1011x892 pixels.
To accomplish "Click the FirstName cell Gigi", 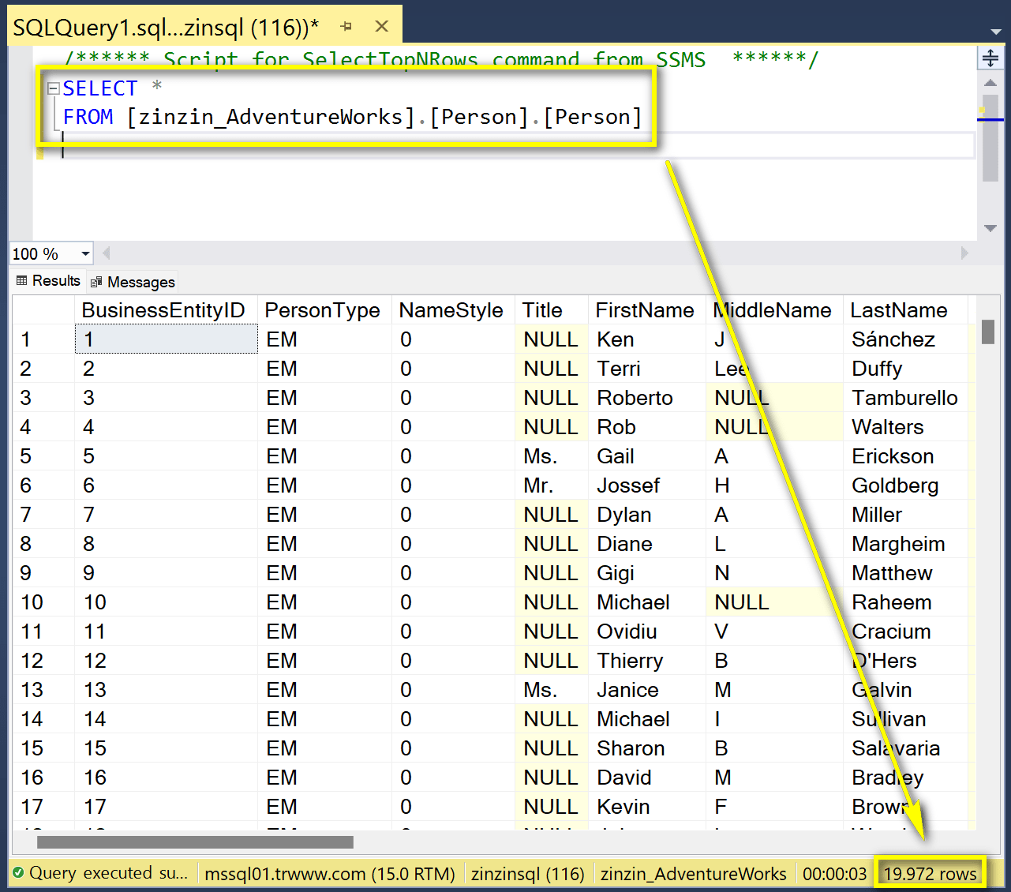I will click(x=647, y=573).
